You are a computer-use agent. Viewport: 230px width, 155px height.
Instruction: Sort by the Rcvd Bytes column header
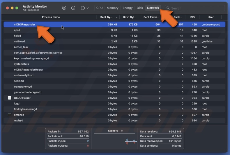coord(130,17)
